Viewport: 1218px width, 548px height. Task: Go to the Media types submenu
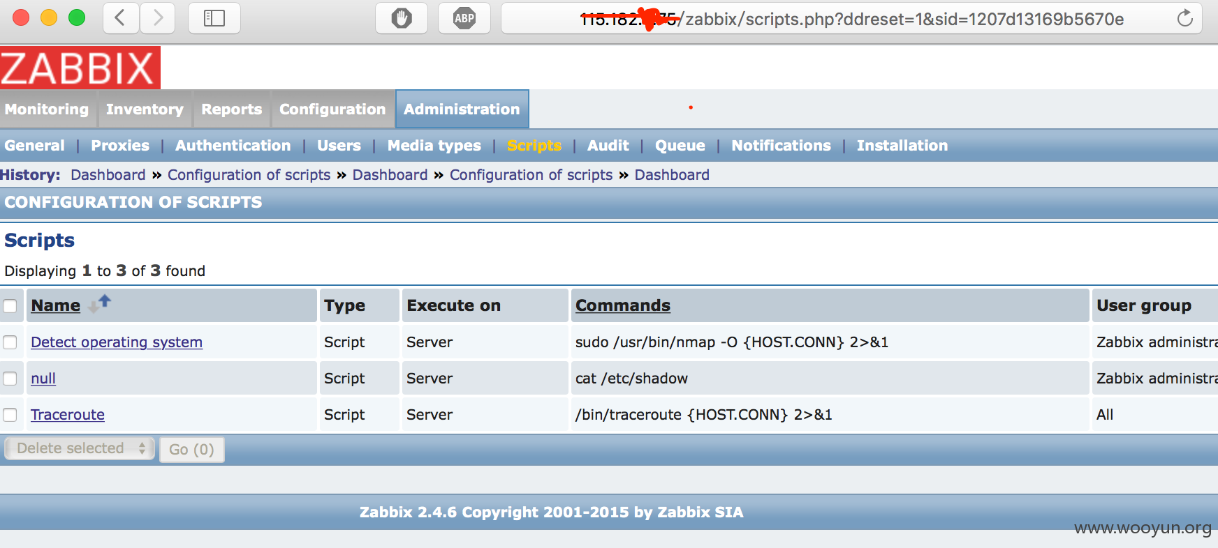pos(434,146)
